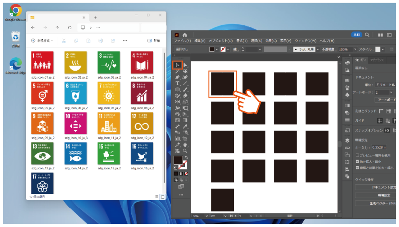Open sdg_icon_07_ja_2 thumbnail

point(109,93)
